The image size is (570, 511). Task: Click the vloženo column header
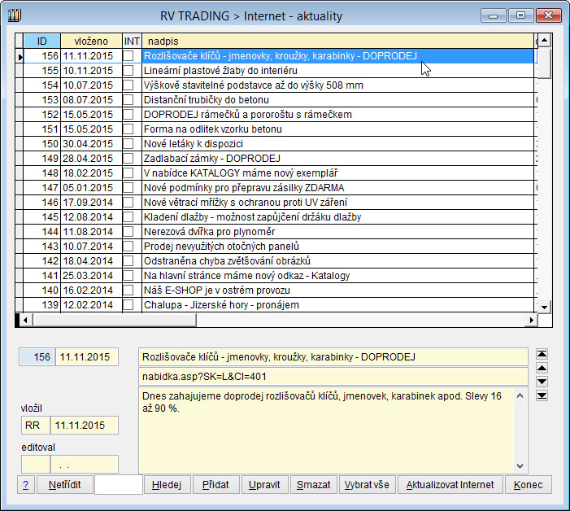coord(91,41)
